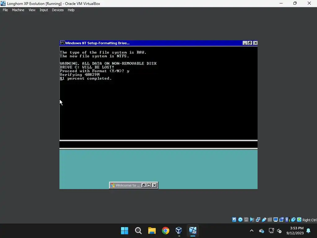The image size is (317, 238).
Task: Click the network adapters status icon
Action: click(x=258, y=220)
